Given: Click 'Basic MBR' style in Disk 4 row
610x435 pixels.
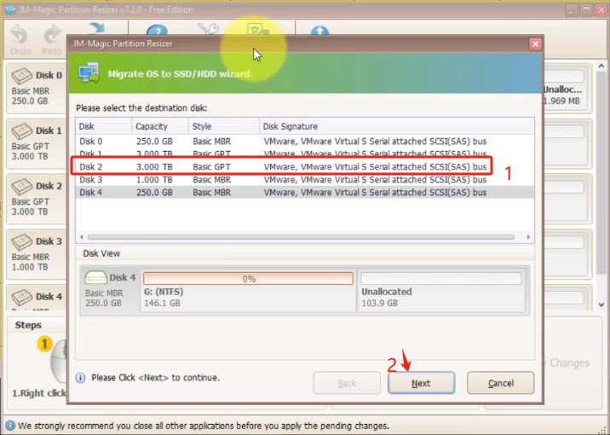Looking at the screenshot, I should 211,193.
